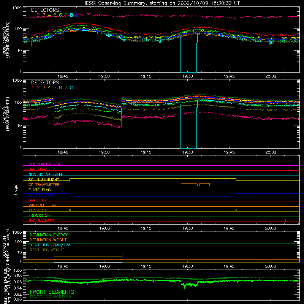Click the GAP FLAG label
Viewport: 304px width, 304px height.
coord(37,169)
